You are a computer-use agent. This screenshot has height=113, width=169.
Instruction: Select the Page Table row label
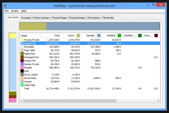click(x=29, y=50)
